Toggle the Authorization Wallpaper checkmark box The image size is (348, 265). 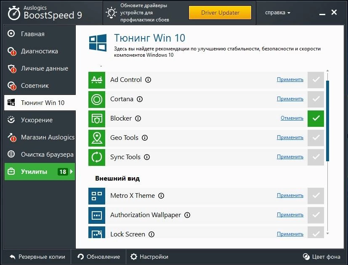point(316,215)
